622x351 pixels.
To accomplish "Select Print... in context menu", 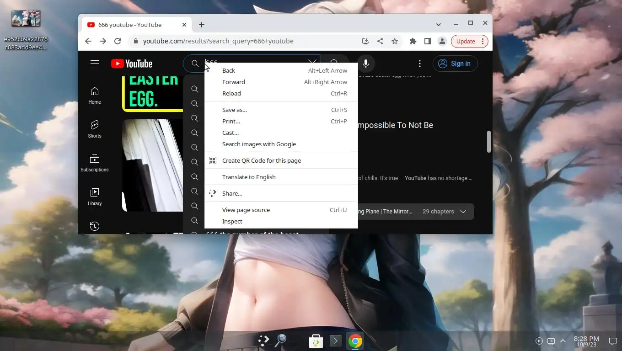I will pyautogui.click(x=281, y=121).
